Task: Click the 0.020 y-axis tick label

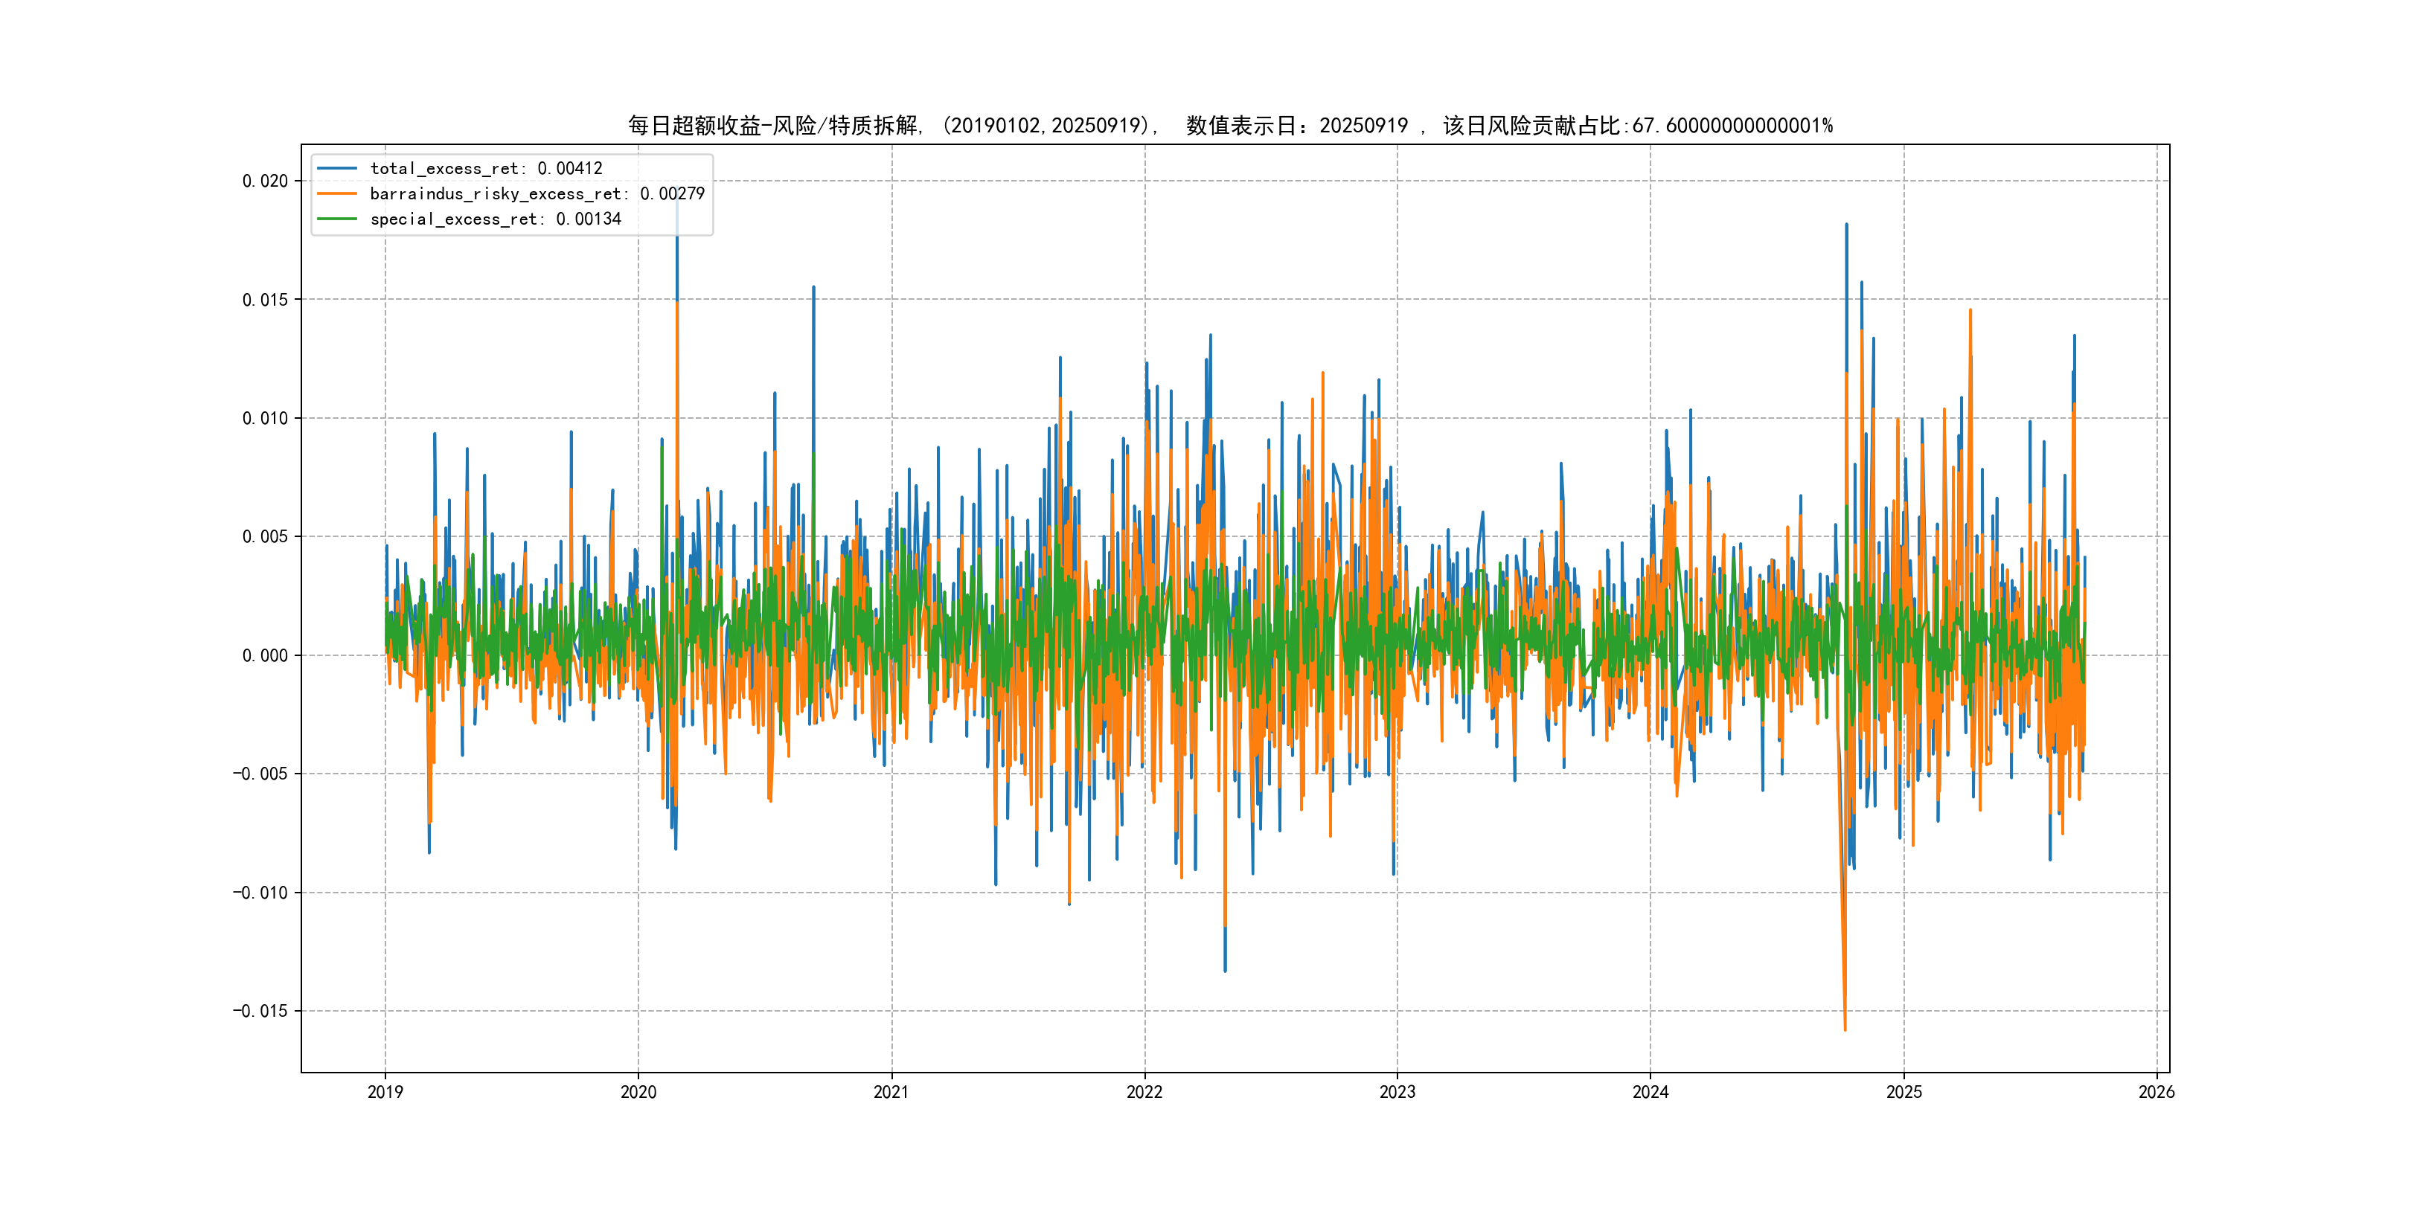Action: tap(265, 181)
